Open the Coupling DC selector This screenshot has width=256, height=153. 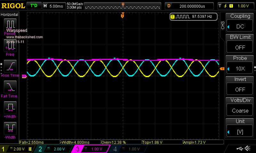pos(240,26)
